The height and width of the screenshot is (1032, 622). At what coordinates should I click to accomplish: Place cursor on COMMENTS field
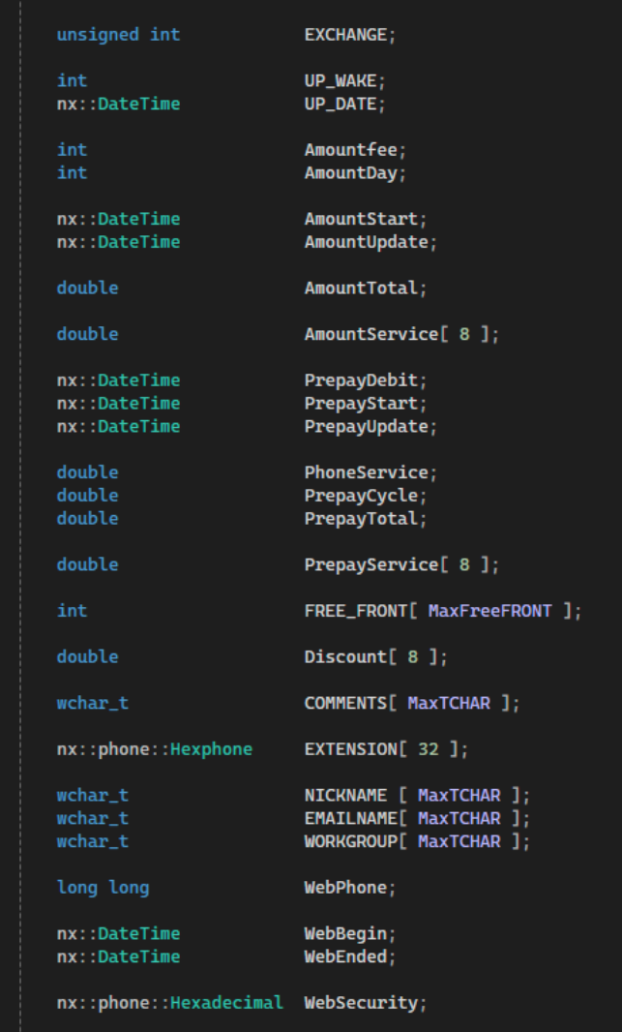point(345,703)
